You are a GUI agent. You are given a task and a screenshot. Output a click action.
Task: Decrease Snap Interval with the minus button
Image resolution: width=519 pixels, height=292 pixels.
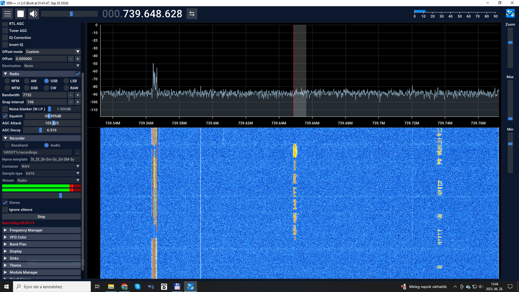[71, 102]
